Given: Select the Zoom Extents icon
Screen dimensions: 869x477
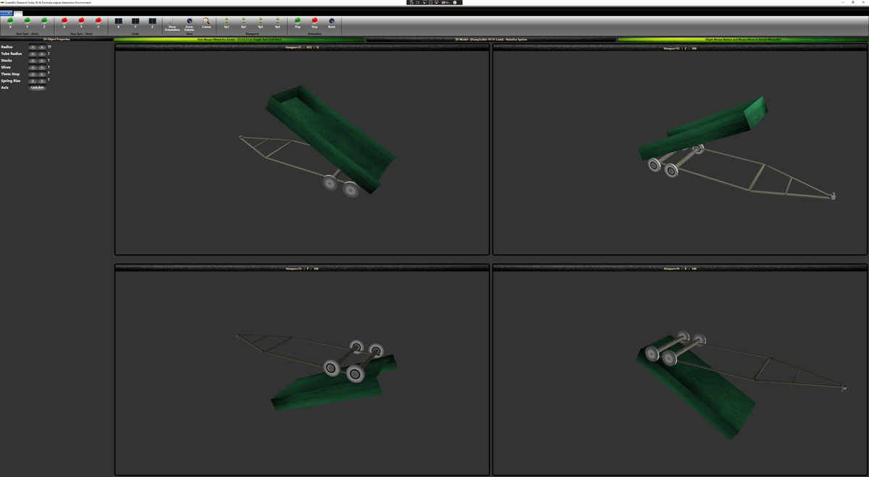Looking at the screenshot, I should tap(190, 22).
